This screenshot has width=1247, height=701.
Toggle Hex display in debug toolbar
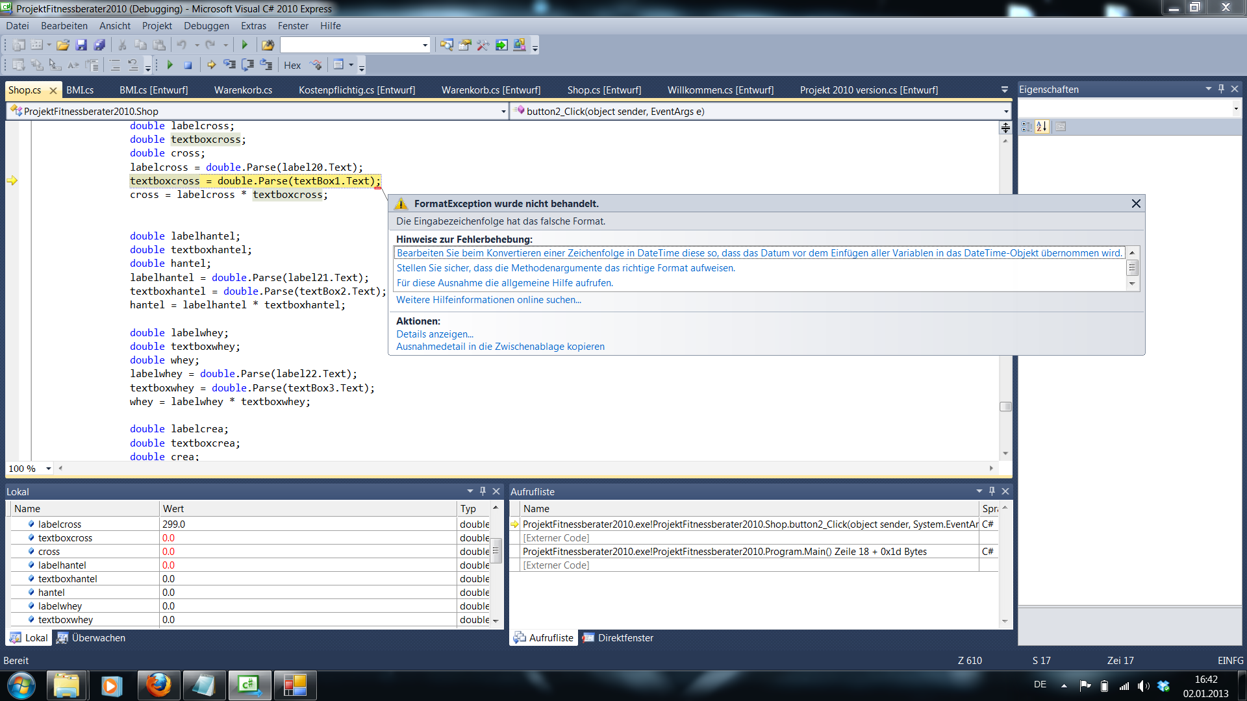(x=292, y=65)
